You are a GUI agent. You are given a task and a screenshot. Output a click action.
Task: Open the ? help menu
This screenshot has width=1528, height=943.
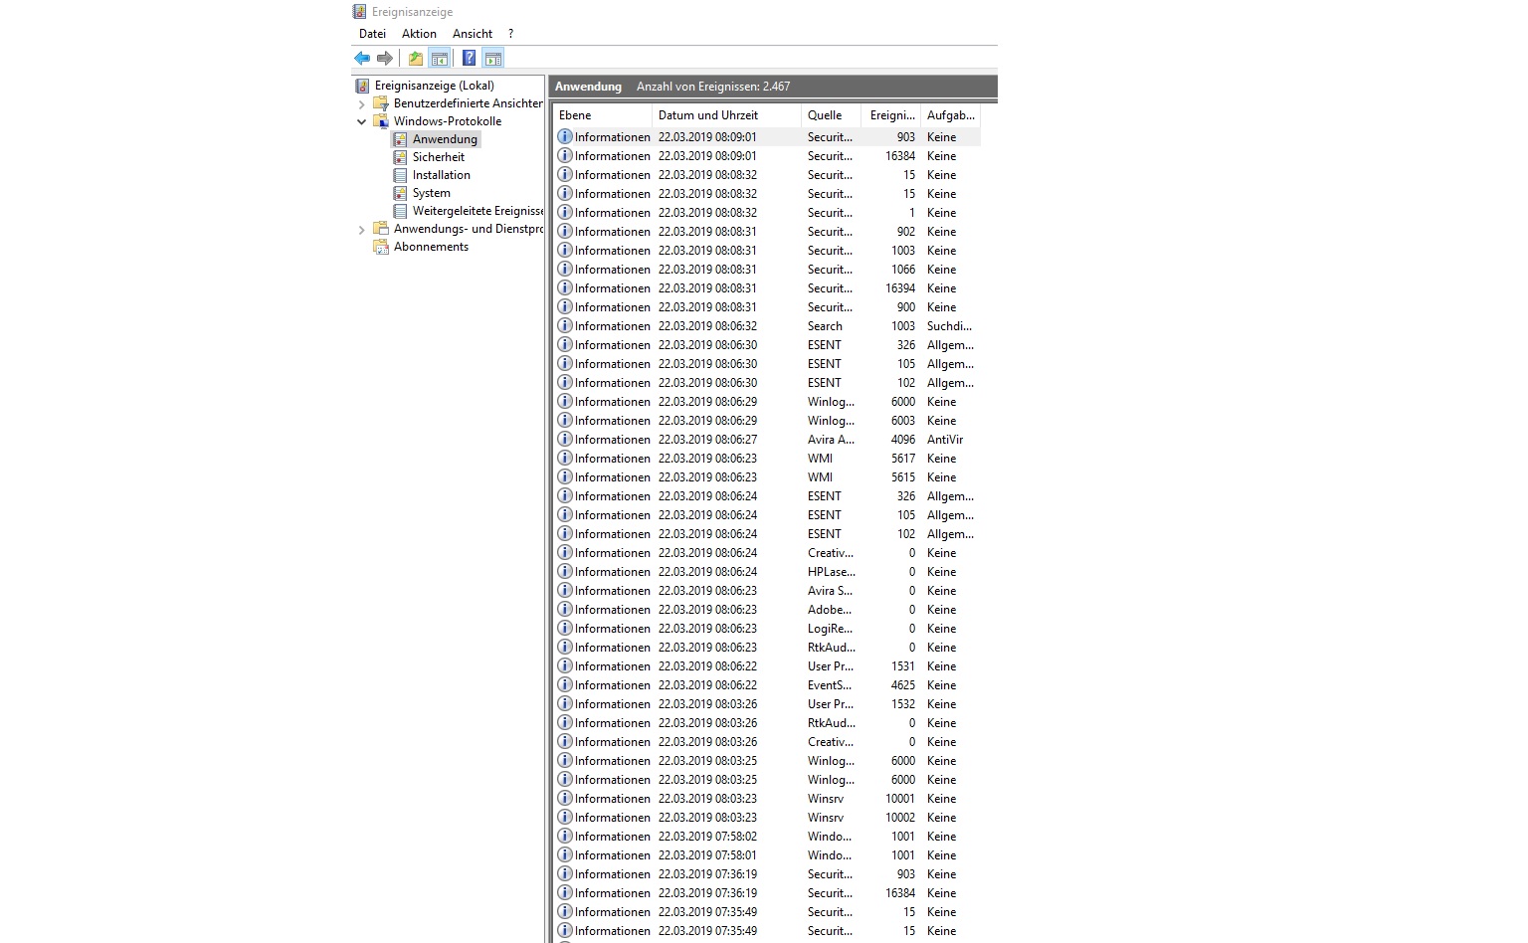[510, 34]
